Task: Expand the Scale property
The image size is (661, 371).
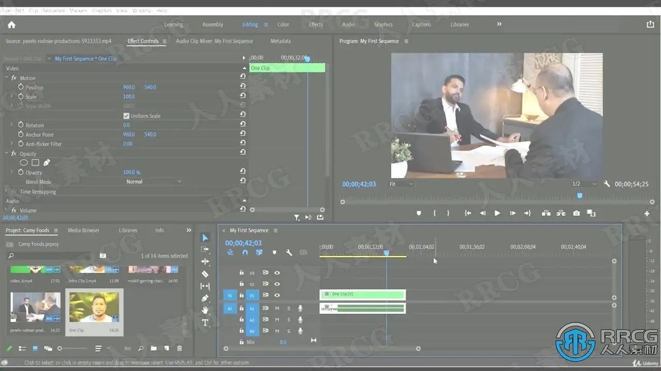Action: (11, 97)
